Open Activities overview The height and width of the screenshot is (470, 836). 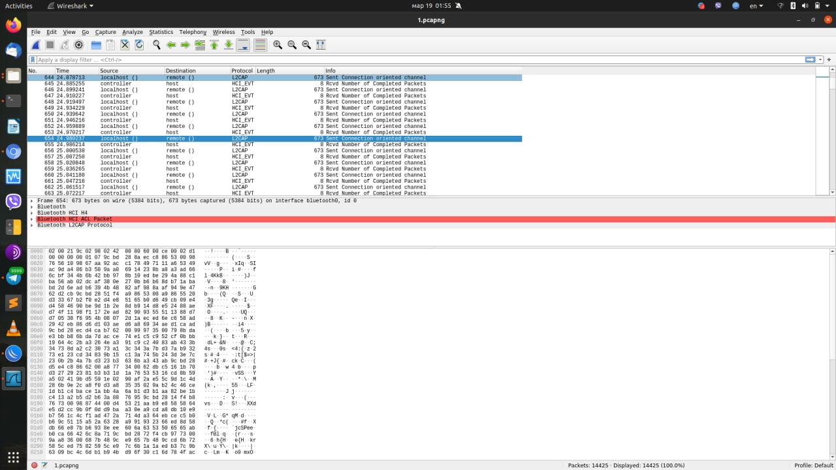18,6
